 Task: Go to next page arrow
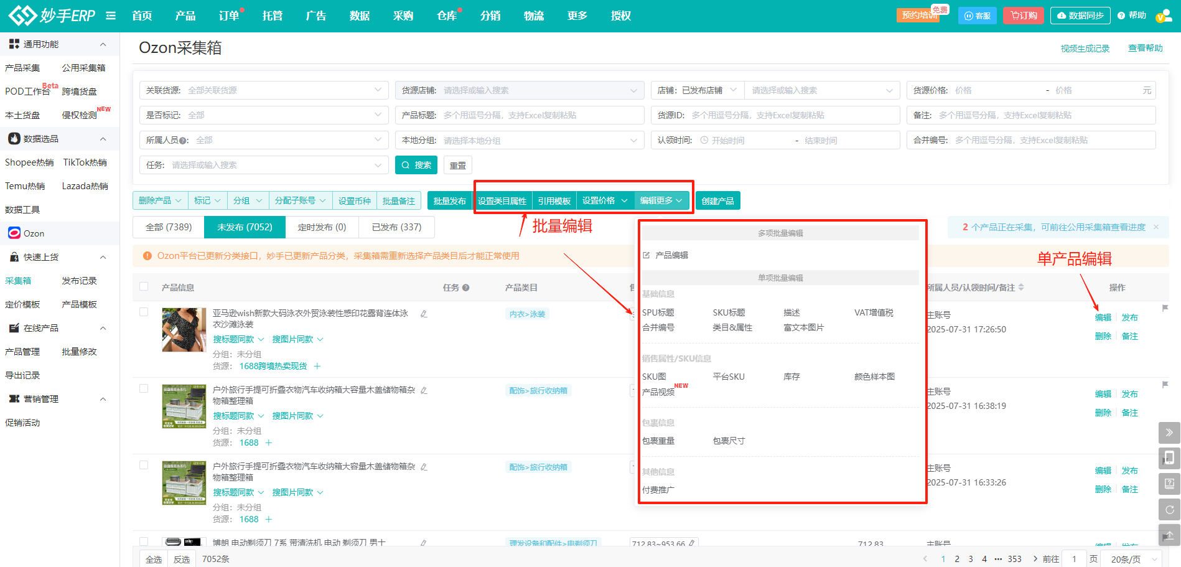[1035, 559]
